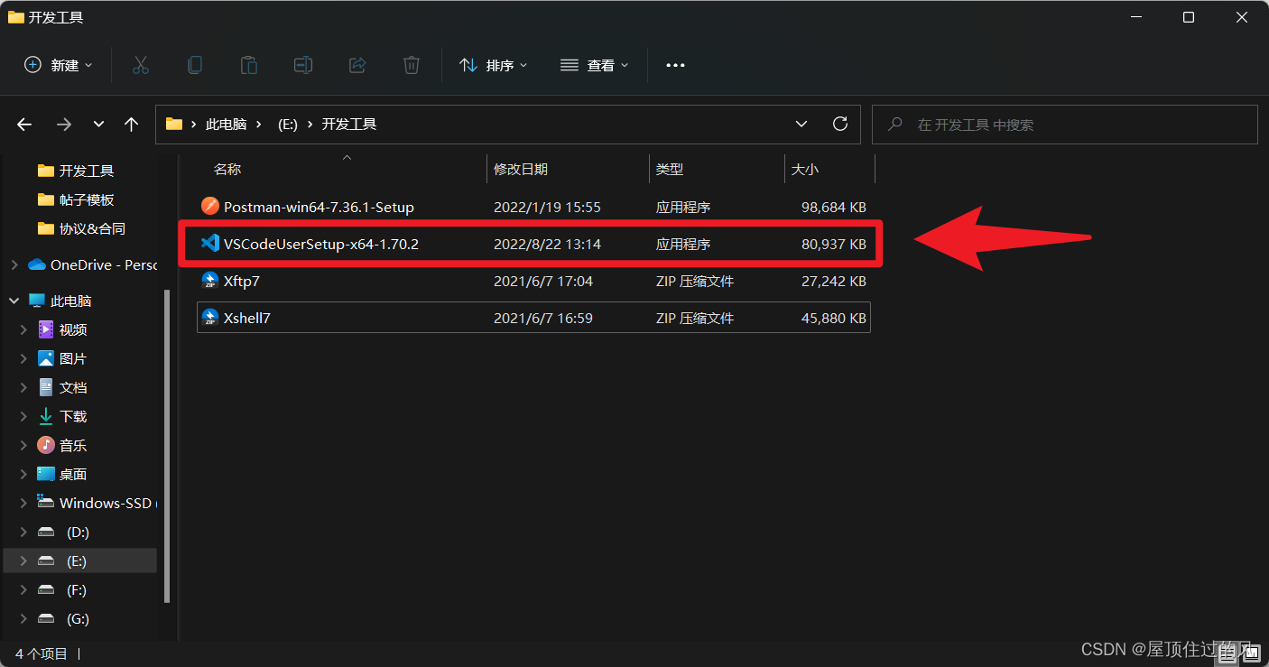Collapse the 此电脑 tree node
Screen dimensions: 1269x667
[14, 301]
